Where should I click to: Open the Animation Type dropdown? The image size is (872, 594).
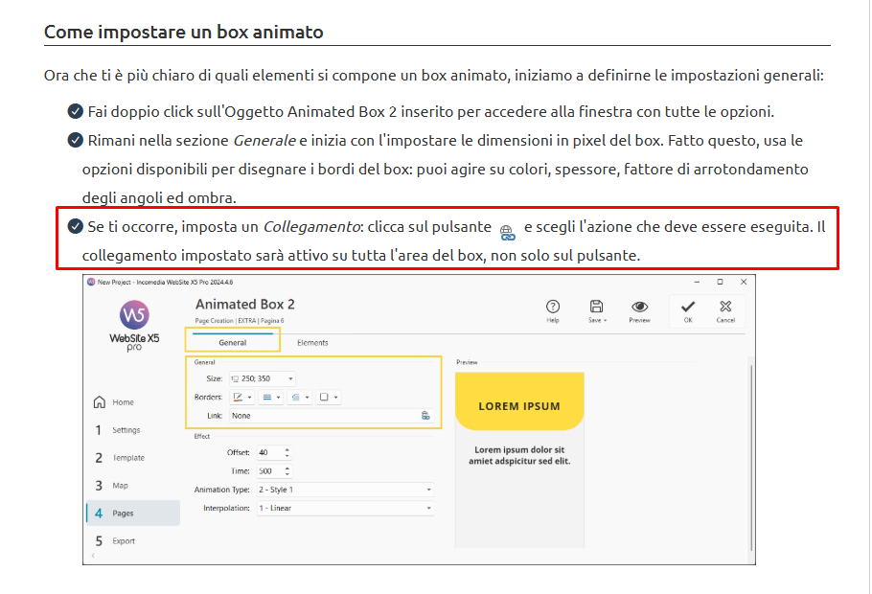pos(428,490)
